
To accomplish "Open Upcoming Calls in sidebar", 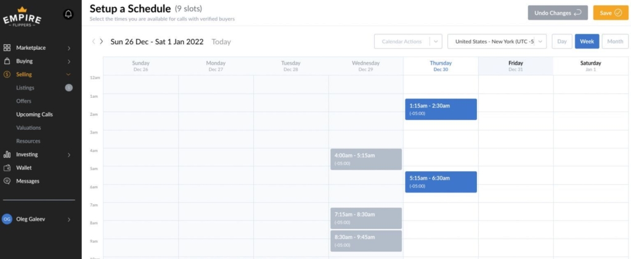I will tap(35, 114).
